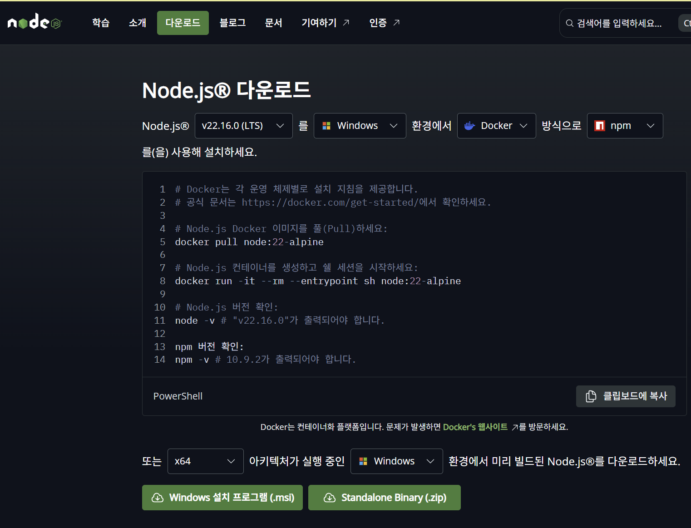Viewport: 691px width, 528px height.
Task: Expand the x64 architecture dropdown
Action: [x=206, y=461]
